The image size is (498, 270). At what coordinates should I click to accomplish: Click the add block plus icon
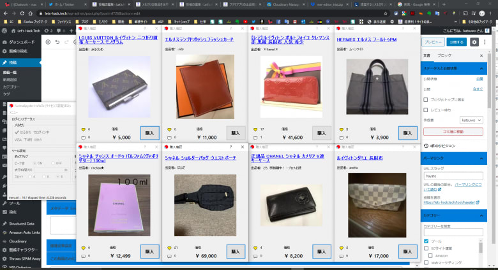(x=48, y=42)
